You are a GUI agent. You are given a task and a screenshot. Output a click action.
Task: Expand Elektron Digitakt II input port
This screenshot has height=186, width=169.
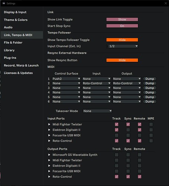tap(49, 130)
